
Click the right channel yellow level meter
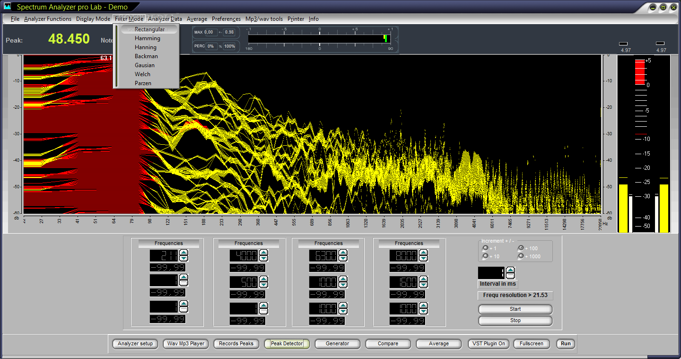tap(664, 208)
